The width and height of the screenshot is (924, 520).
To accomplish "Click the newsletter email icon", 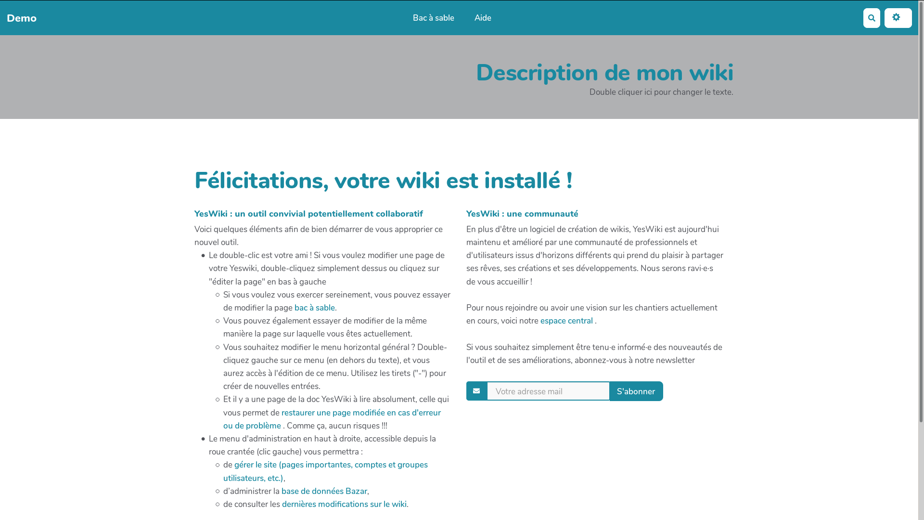I will [476, 391].
